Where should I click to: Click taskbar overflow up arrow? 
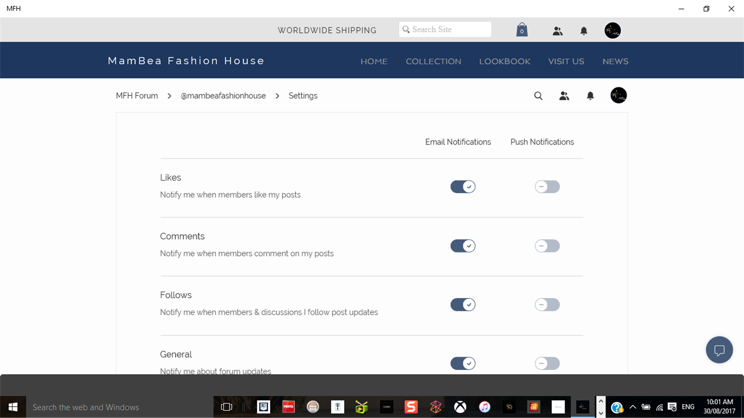pos(600,401)
